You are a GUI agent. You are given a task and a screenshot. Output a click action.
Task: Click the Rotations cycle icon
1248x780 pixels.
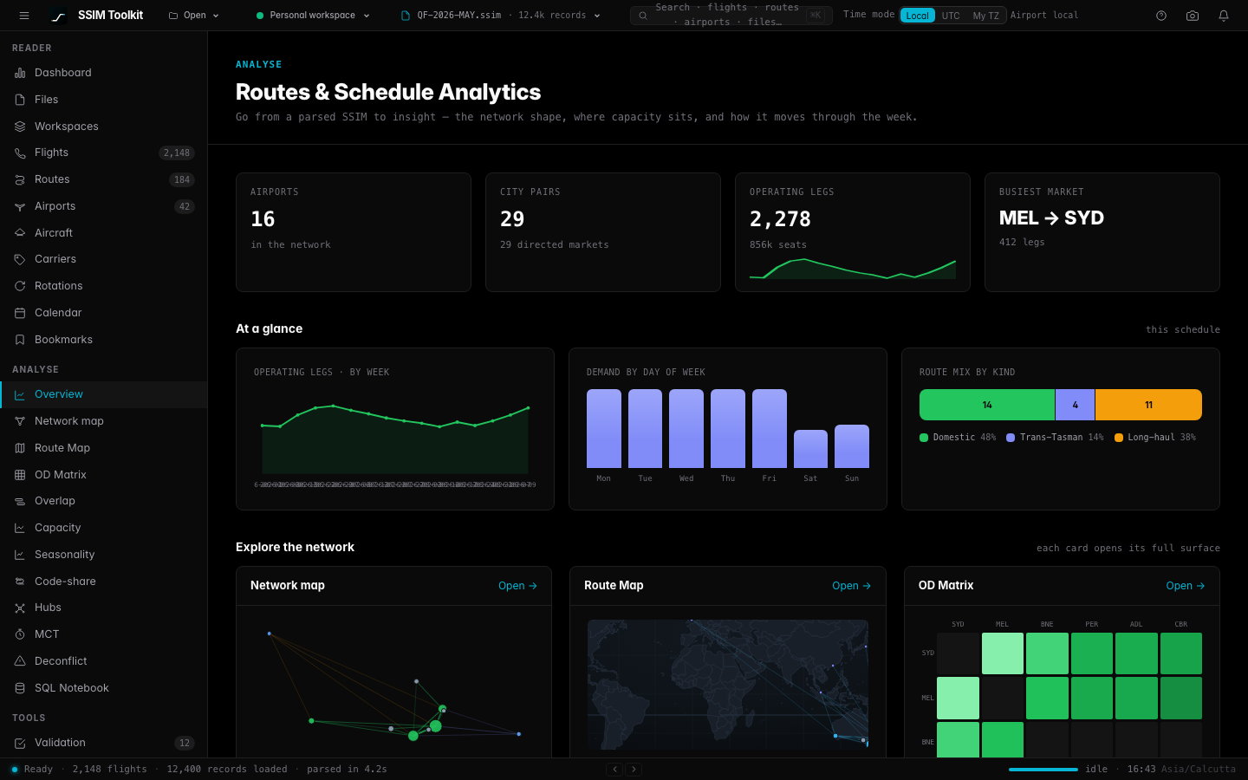tap(20, 286)
